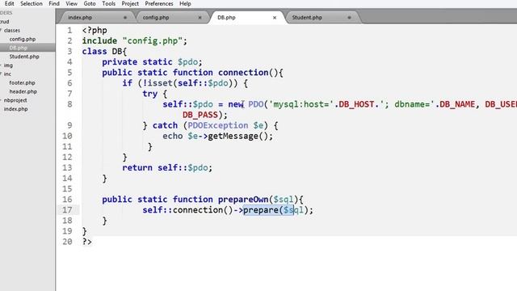Close the config.php tab
517x291 pixels.
coord(200,18)
